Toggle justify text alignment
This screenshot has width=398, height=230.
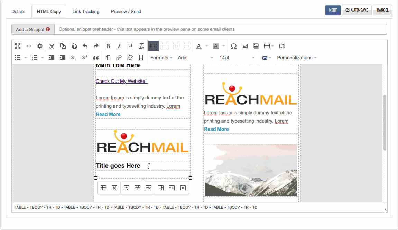click(x=187, y=46)
